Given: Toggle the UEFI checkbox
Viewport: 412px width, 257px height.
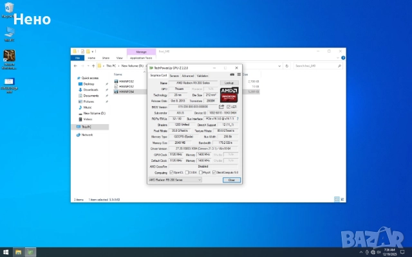Looking at the screenshot, I should click(230, 106).
